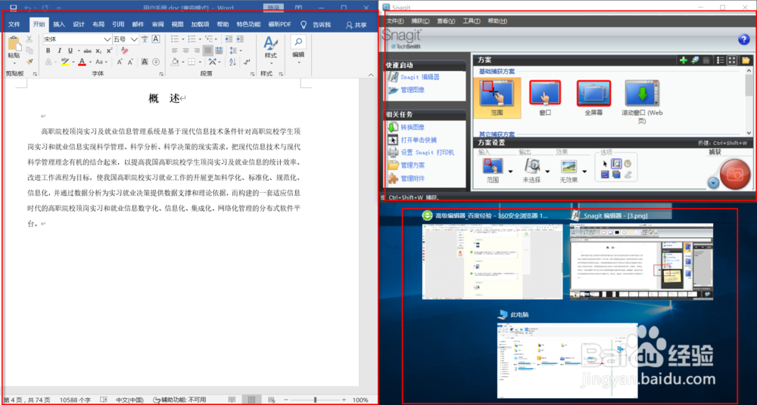This screenshot has height=405, width=757.
Task: Select the 全屏幕 capture profile
Action: coord(593,99)
